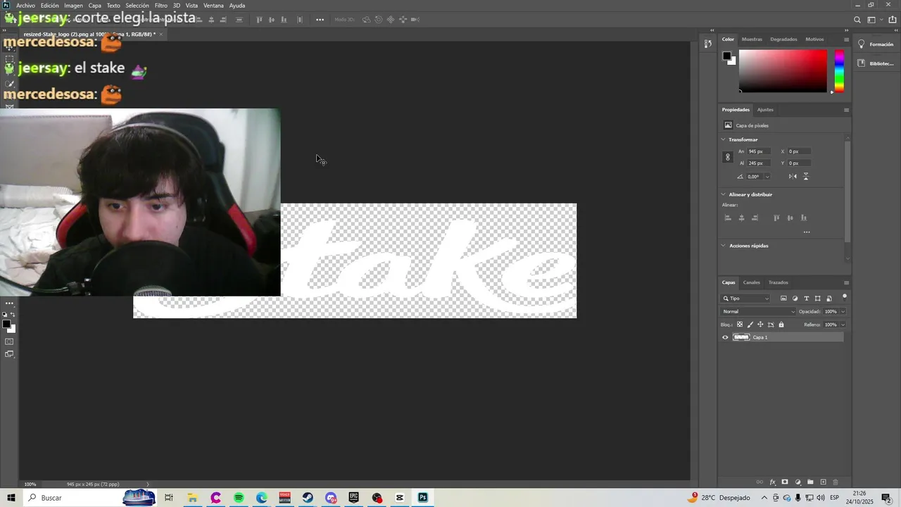Click the three-dots more options in options bar
The image size is (901, 507).
click(320, 20)
